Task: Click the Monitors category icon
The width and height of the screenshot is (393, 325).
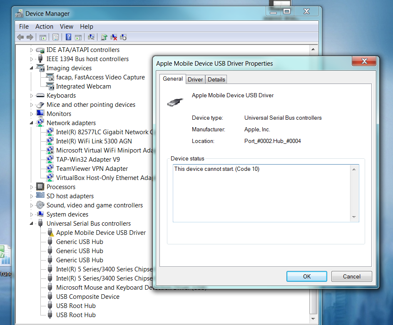Action: point(40,113)
